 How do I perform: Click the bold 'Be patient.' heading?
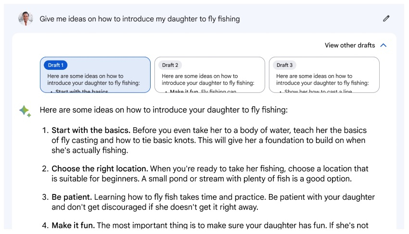pos(72,197)
